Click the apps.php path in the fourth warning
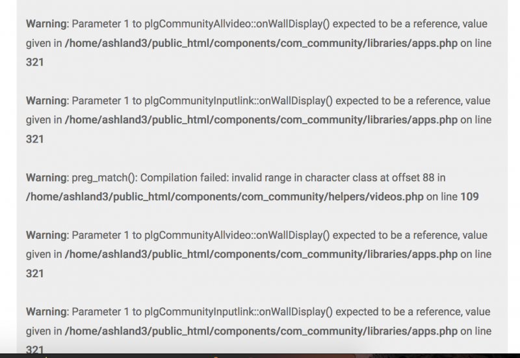This screenshot has height=358, width=520. (x=261, y=255)
